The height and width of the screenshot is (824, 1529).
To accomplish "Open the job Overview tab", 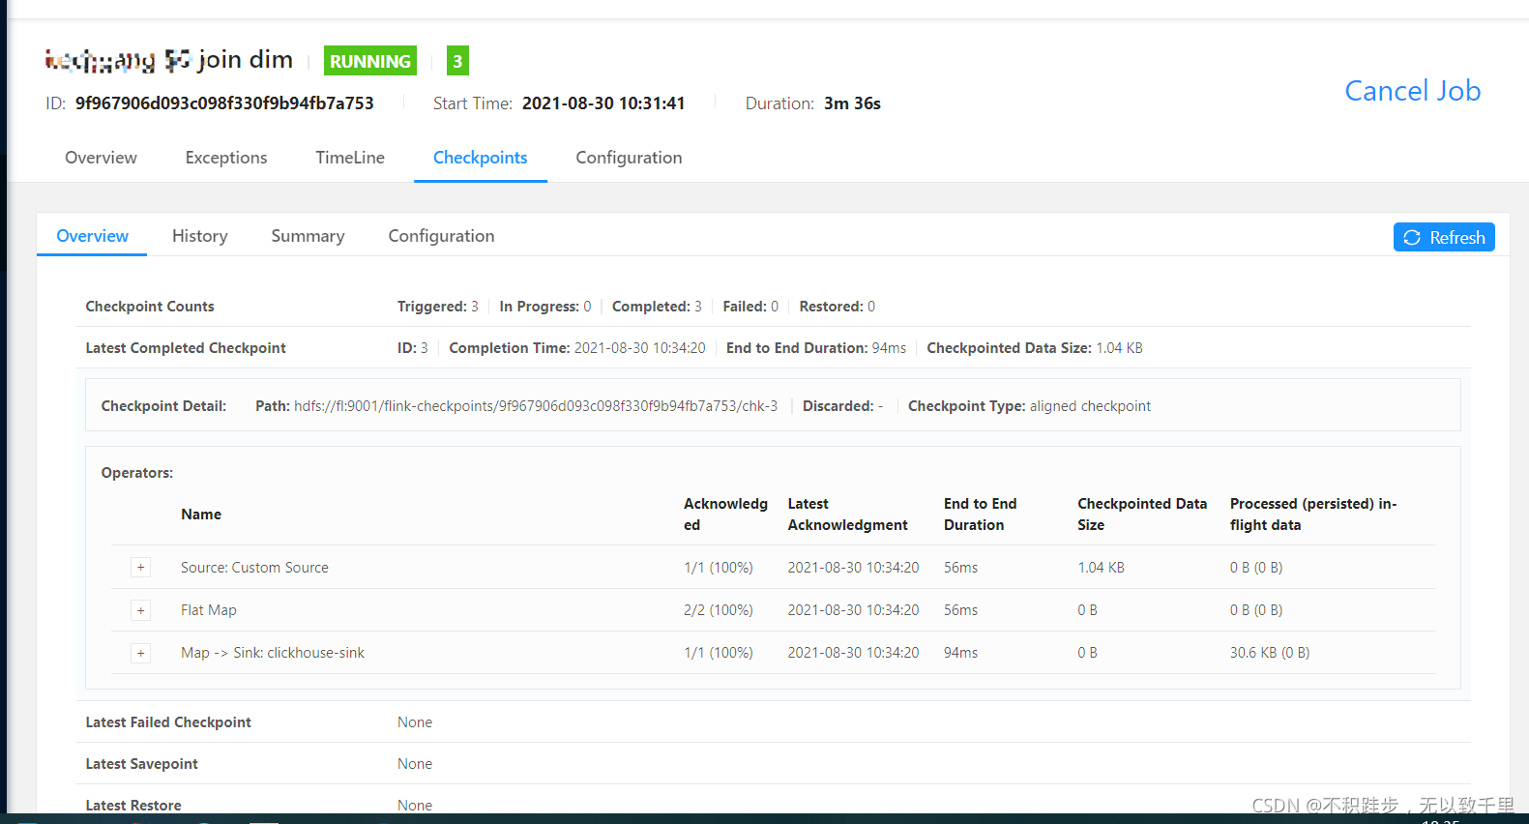I will tap(101, 158).
